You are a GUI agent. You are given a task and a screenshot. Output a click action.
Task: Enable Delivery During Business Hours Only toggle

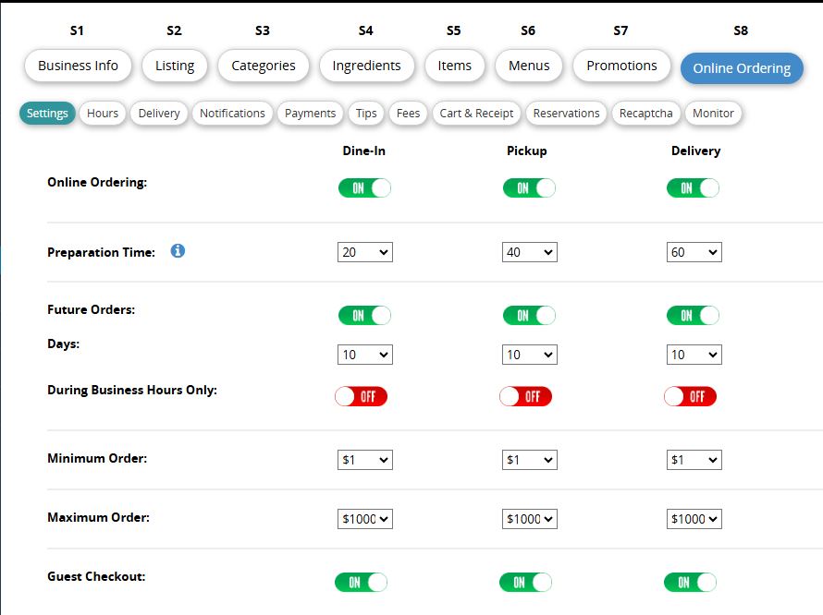tap(690, 396)
